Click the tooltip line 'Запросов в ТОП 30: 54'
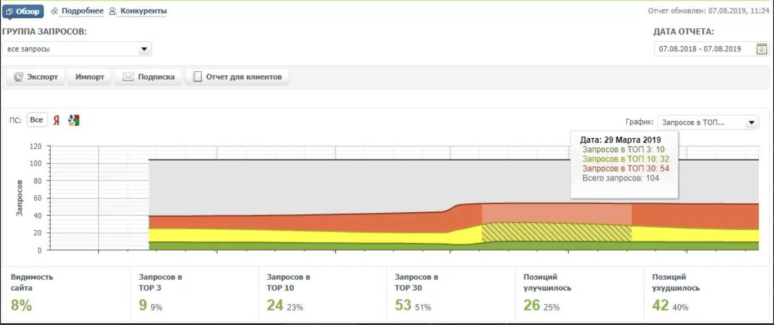The image size is (774, 325). point(625,168)
